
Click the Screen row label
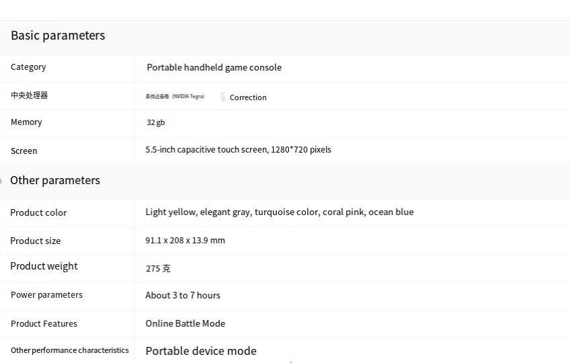tap(24, 151)
